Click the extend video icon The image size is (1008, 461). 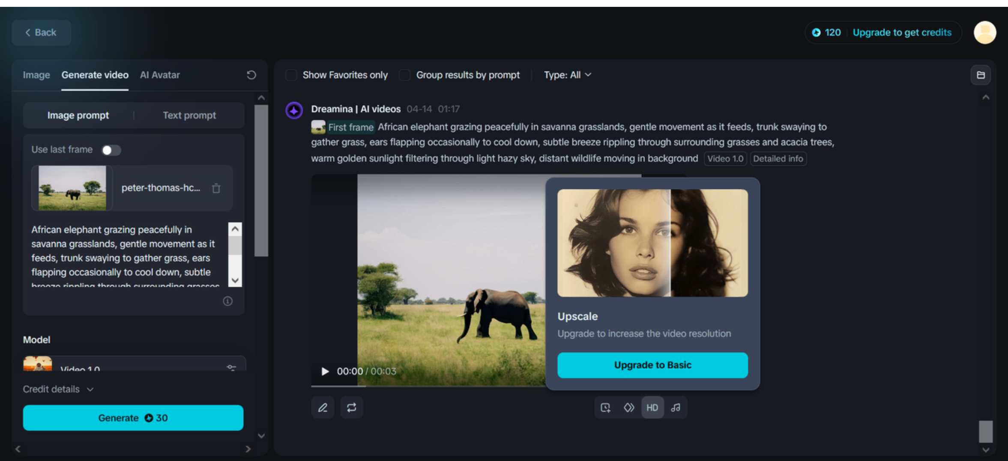pos(606,407)
